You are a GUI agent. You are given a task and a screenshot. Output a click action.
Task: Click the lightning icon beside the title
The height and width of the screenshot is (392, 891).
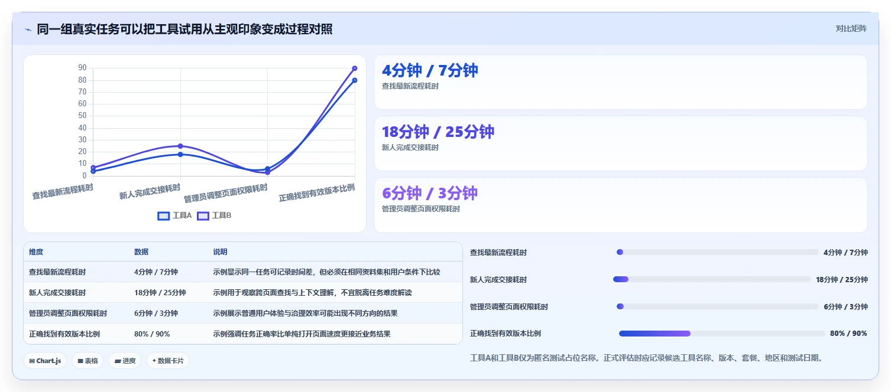click(28, 30)
